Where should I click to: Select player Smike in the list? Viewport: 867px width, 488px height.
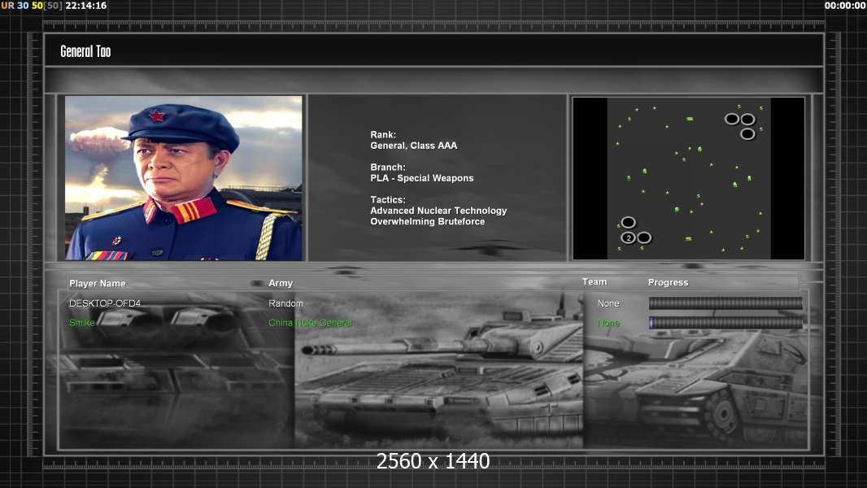coord(82,323)
